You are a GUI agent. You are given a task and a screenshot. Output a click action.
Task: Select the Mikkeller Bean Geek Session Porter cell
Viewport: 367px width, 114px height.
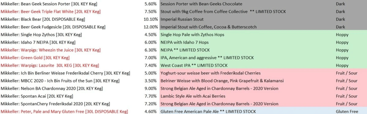coord(49,4)
